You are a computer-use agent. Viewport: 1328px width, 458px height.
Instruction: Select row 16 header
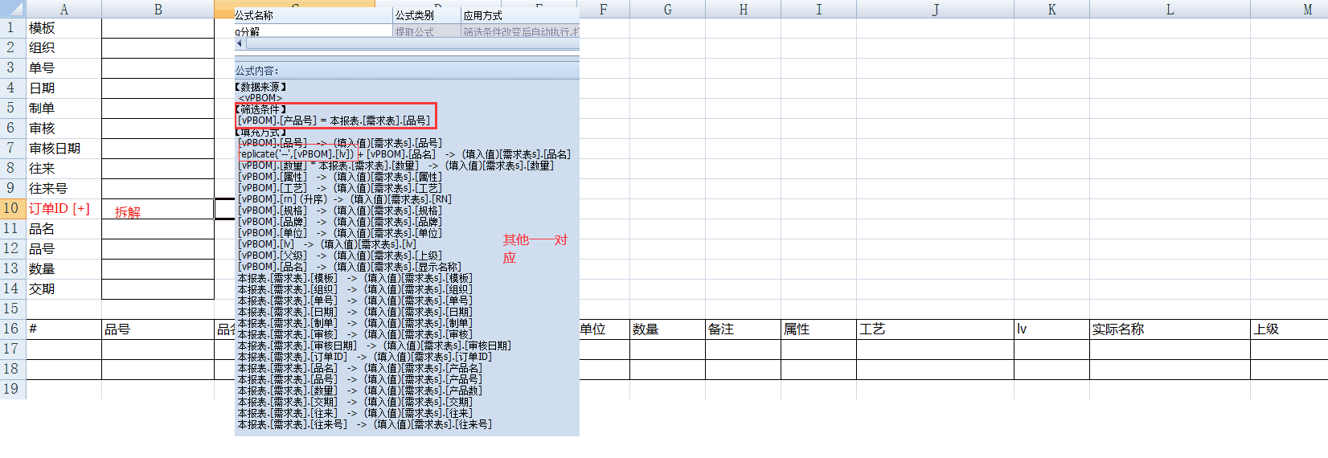(11, 329)
